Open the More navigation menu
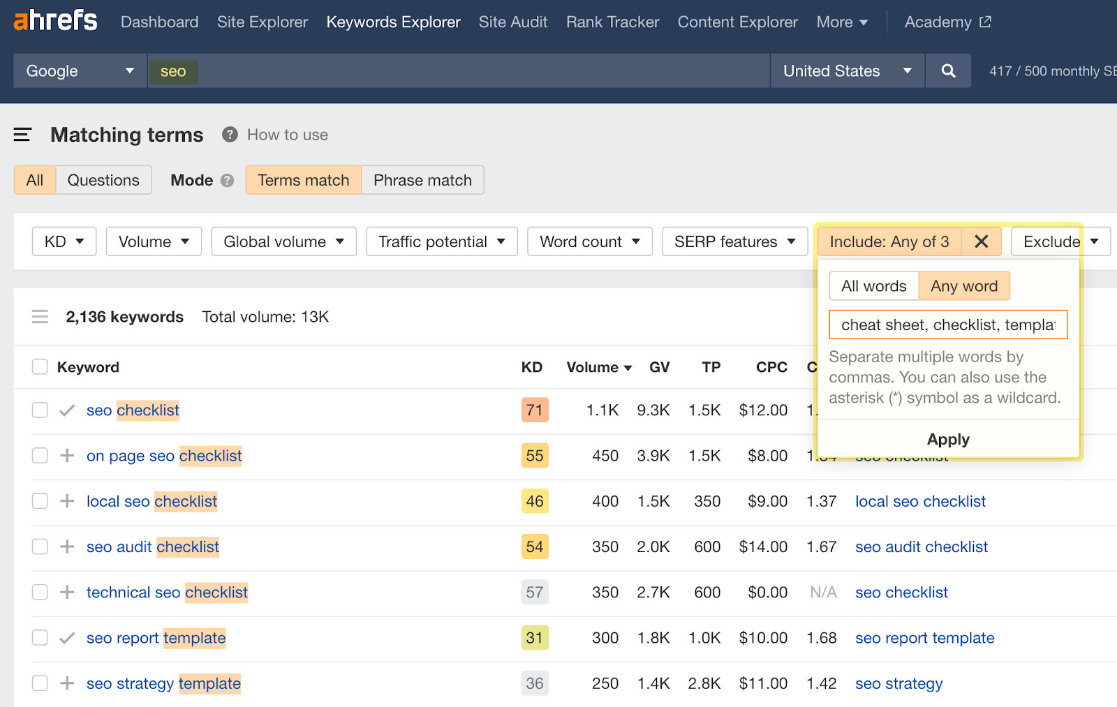Image resolution: width=1117 pixels, height=707 pixels. tap(842, 22)
